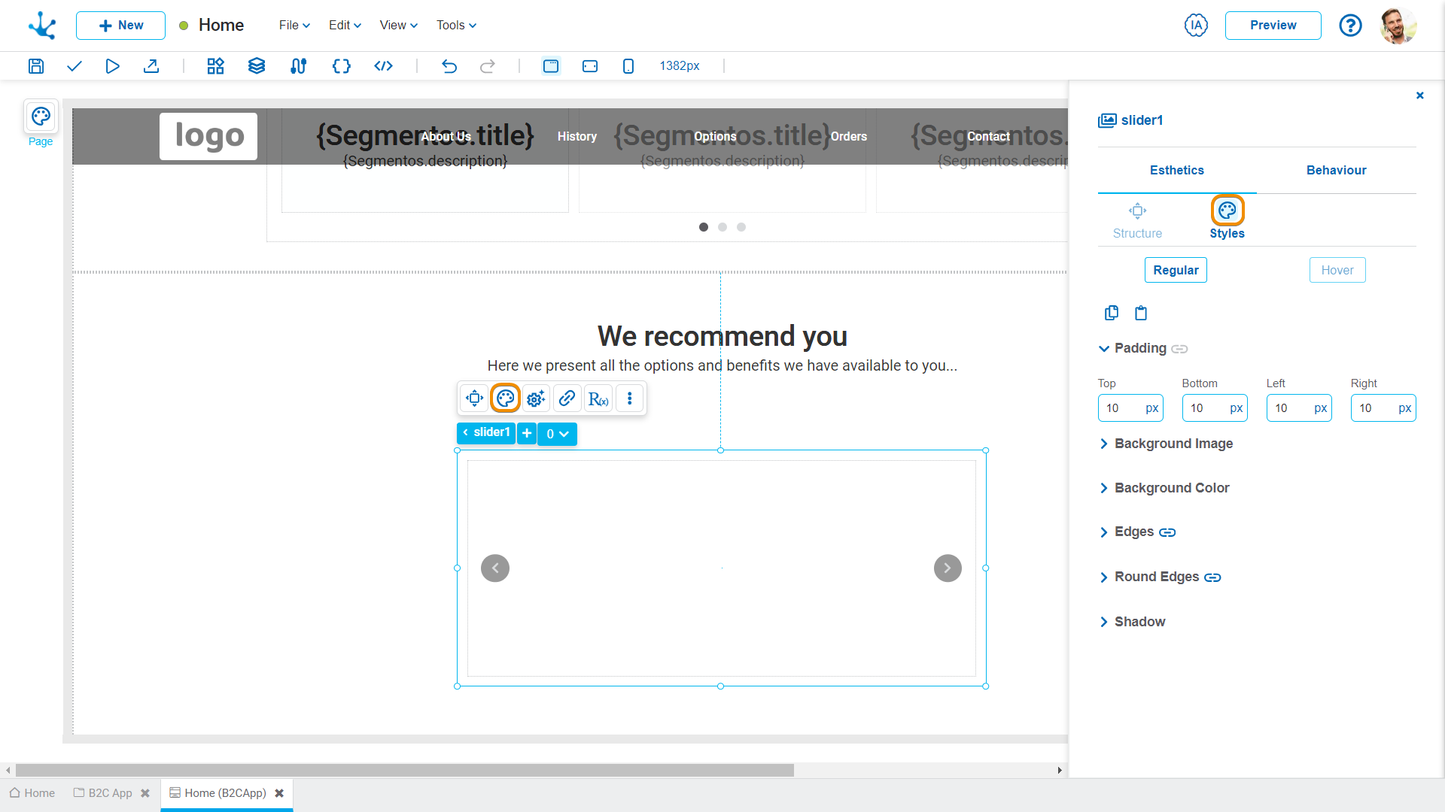Click the settings gear icon on element

click(536, 398)
